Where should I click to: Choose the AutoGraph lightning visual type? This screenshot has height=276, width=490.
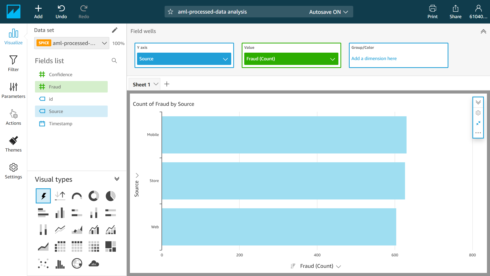tap(43, 196)
